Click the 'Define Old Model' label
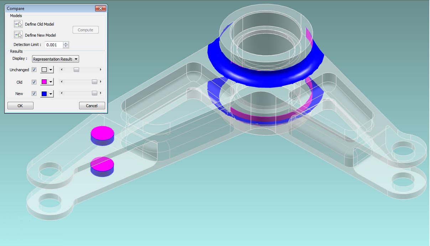The width and height of the screenshot is (430, 246). coord(40,24)
